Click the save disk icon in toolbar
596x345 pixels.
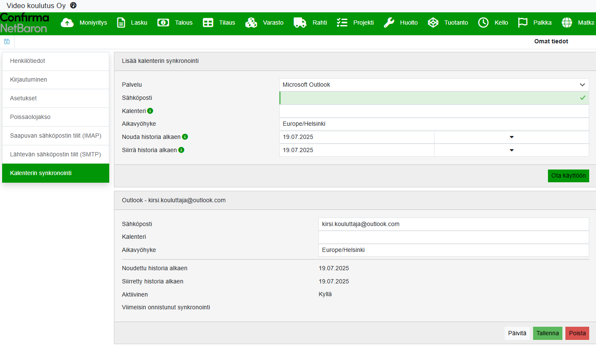tap(7, 42)
